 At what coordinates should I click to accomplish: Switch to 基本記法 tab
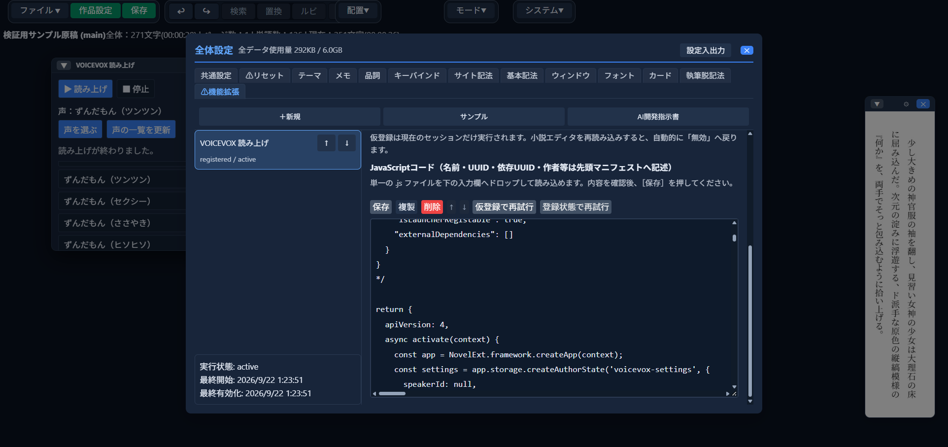point(522,75)
